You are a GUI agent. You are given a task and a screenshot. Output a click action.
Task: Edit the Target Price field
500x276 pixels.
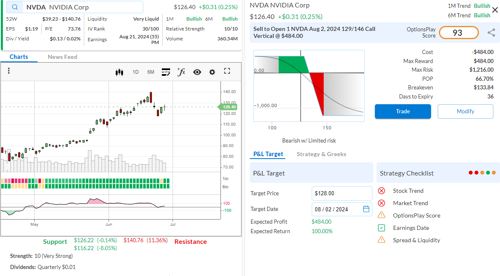(x=342, y=193)
